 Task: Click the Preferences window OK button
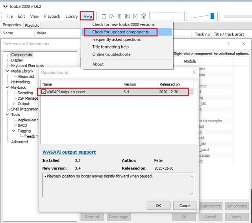coord(184,217)
